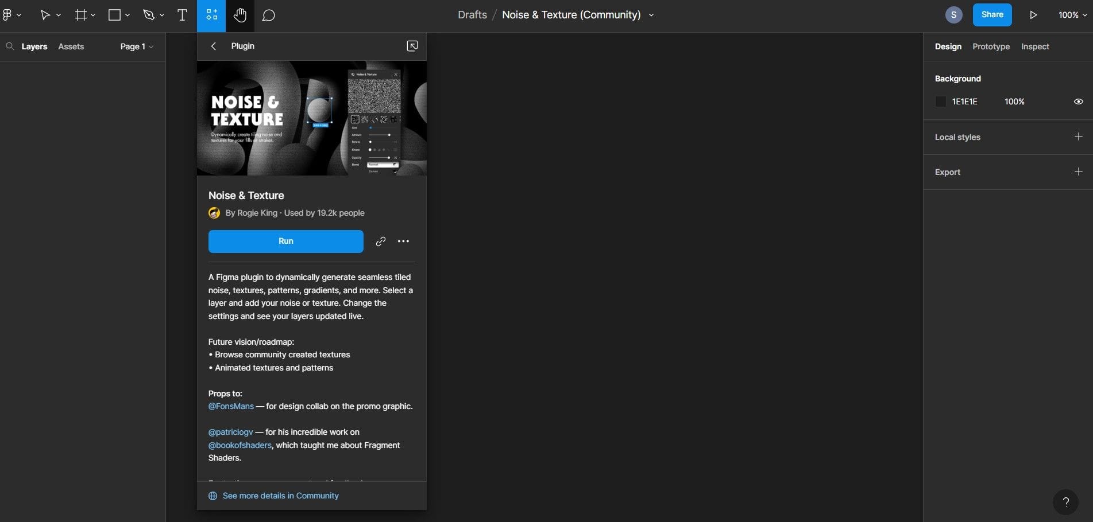
Task: Select the Pen tool
Action: pyautogui.click(x=148, y=14)
